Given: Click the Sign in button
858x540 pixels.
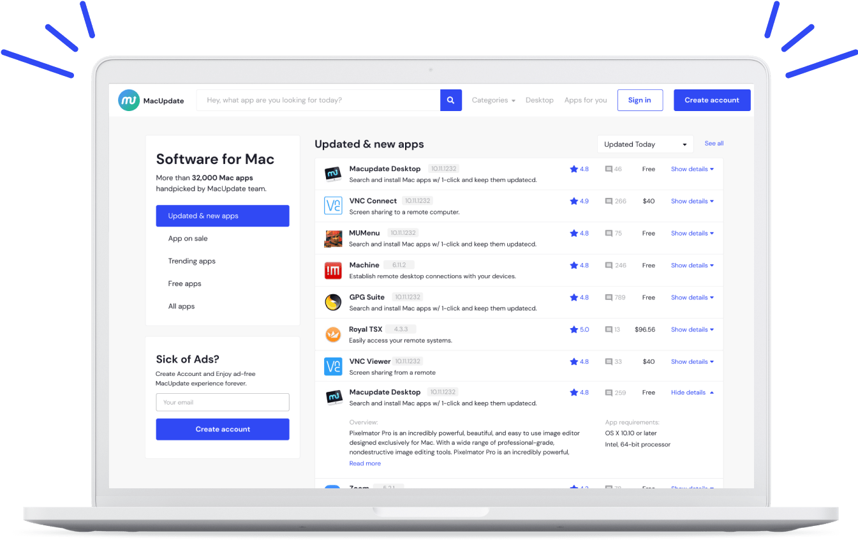Looking at the screenshot, I should [640, 100].
